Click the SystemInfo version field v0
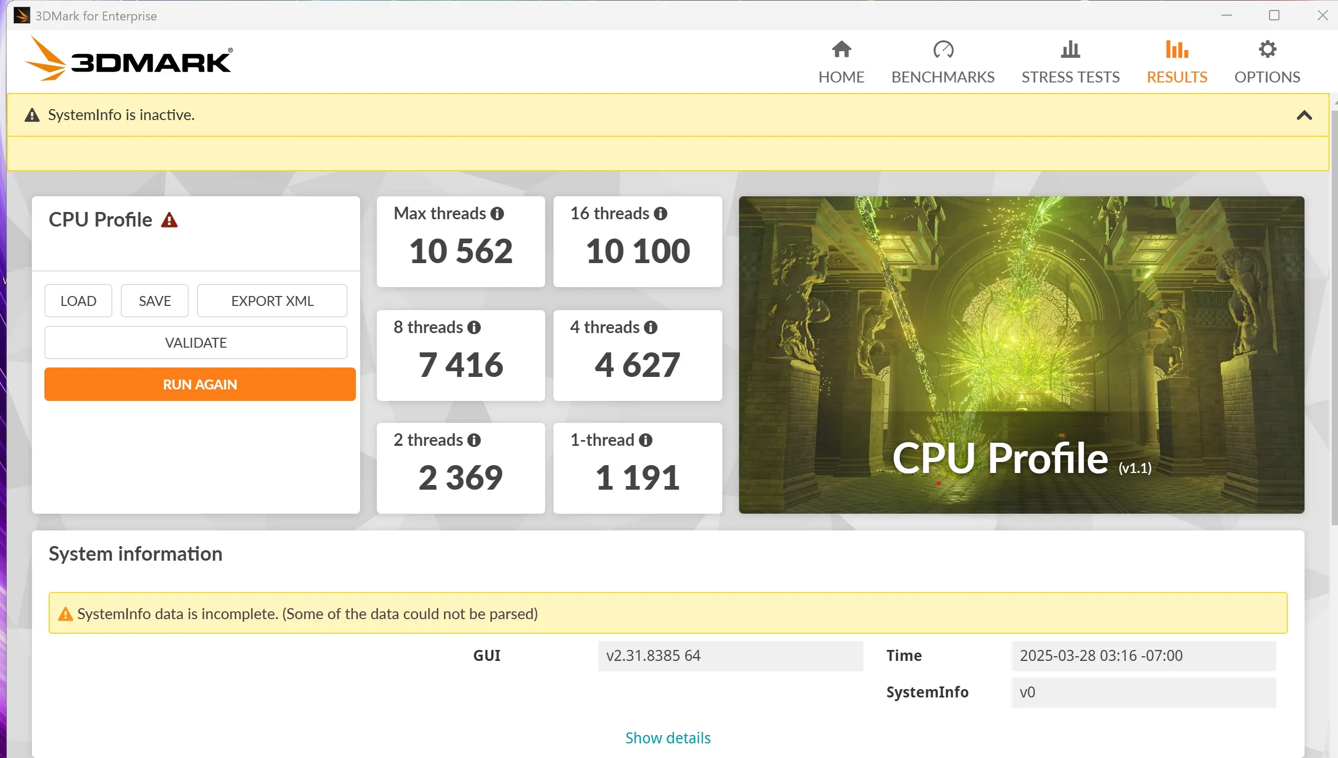The height and width of the screenshot is (758, 1338). pos(1144,692)
